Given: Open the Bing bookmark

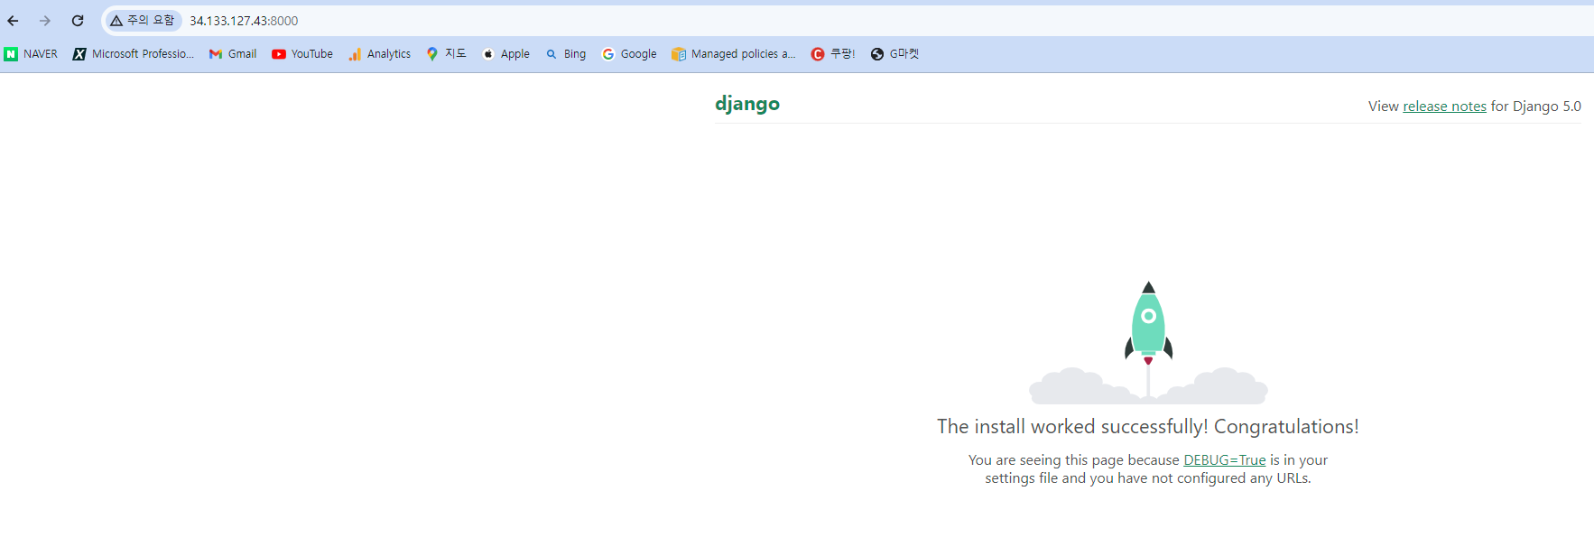Looking at the screenshot, I should click(566, 54).
